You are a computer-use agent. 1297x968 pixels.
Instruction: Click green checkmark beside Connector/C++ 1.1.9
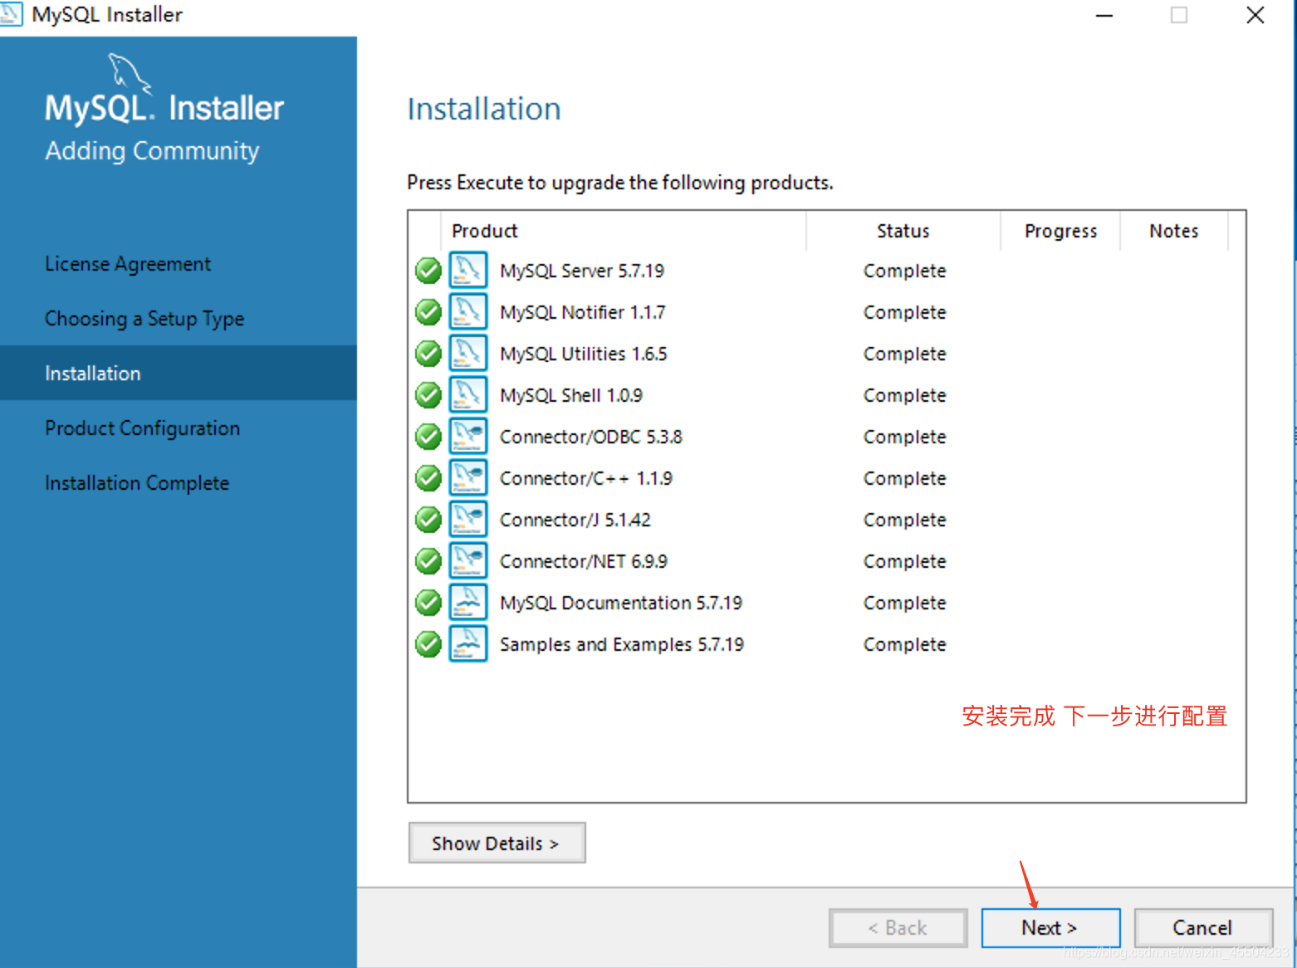click(x=428, y=478)
